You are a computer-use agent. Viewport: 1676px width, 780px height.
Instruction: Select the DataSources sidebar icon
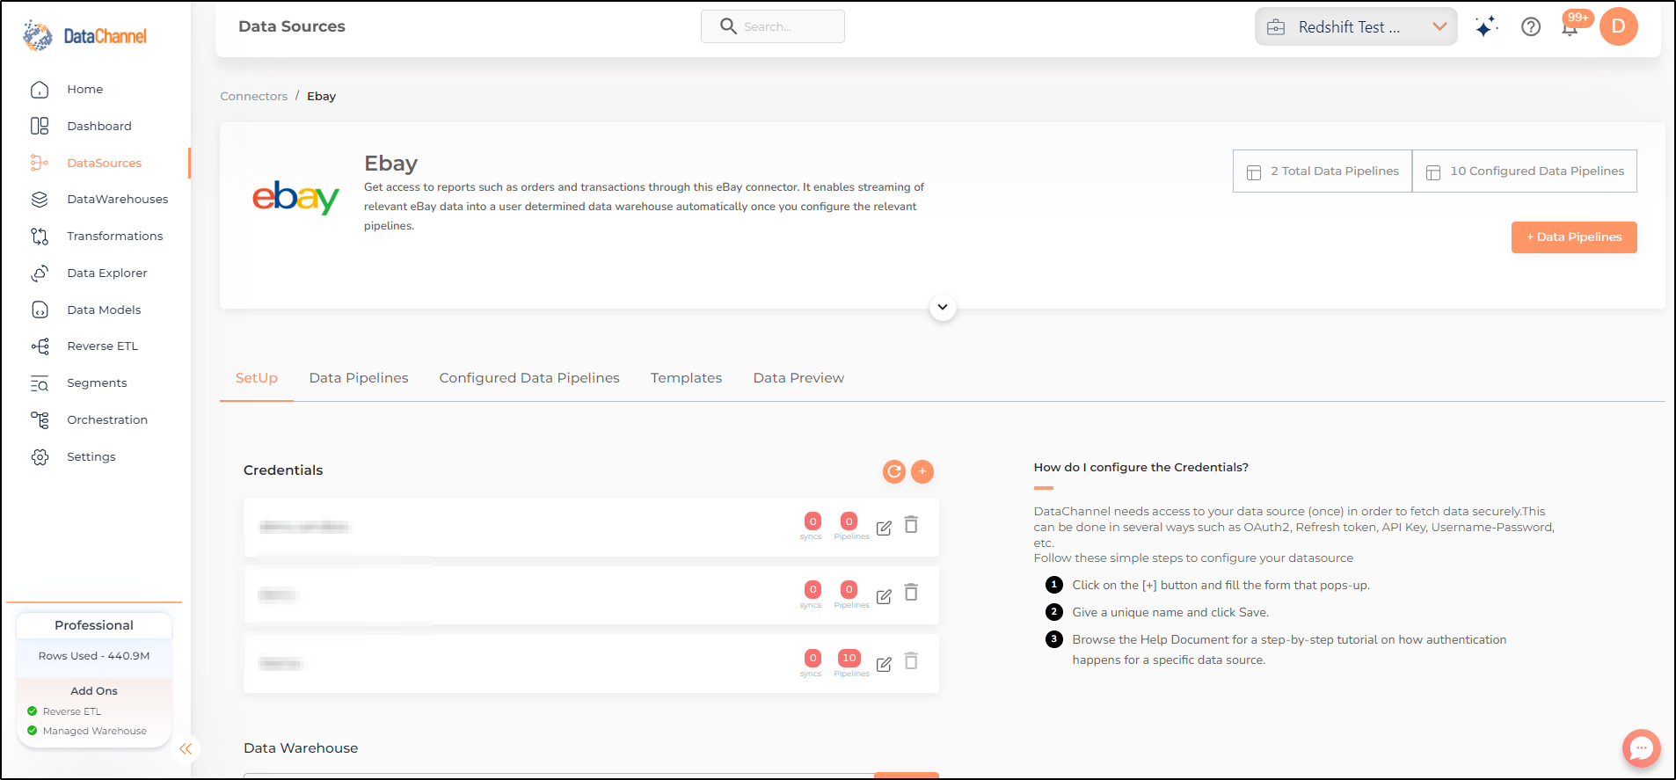click(x=40, y=163)
